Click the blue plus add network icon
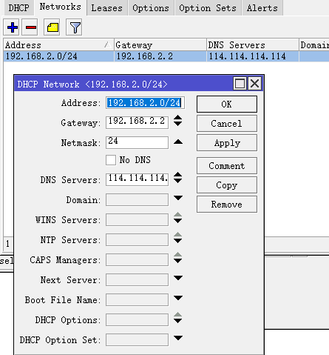 pyautogui.click(x=12, y=27)
